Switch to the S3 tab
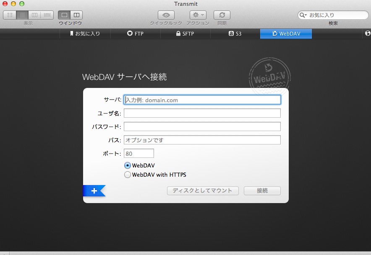The image size is (371, 255). 235,34
